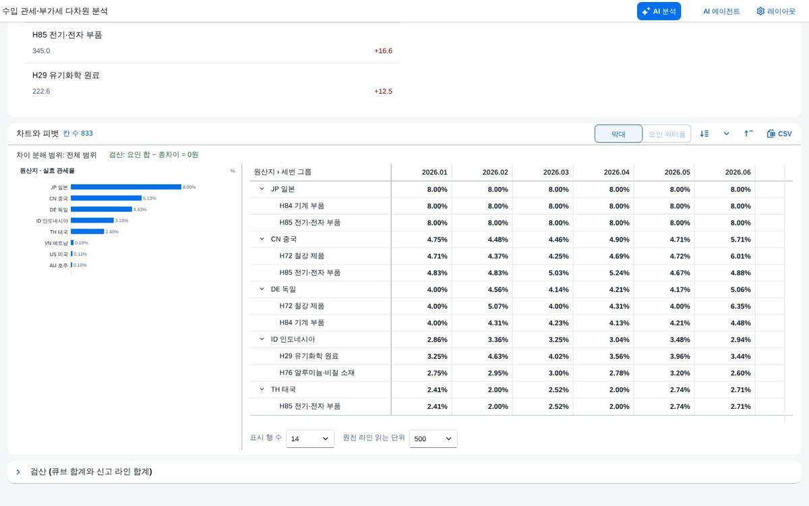
Task: Click the +16.6 change value
Action: pyautogui.click(x=383, y=51)
